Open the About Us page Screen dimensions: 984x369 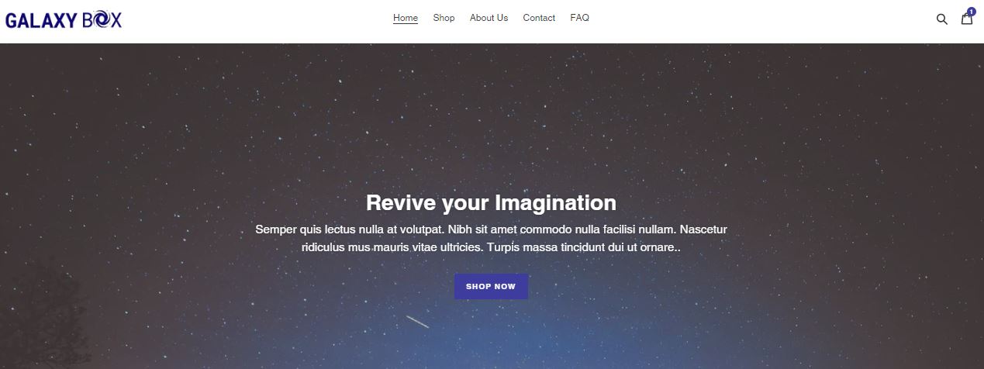[x=489, y=18]
